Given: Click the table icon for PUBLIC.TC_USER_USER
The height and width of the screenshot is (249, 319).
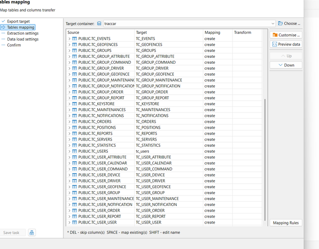Looking at the screenshot, I should (x=75, y=222).
